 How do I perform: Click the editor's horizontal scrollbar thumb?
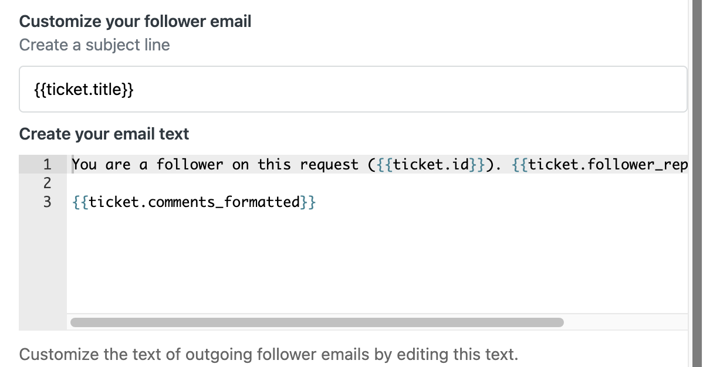point(317,322)
